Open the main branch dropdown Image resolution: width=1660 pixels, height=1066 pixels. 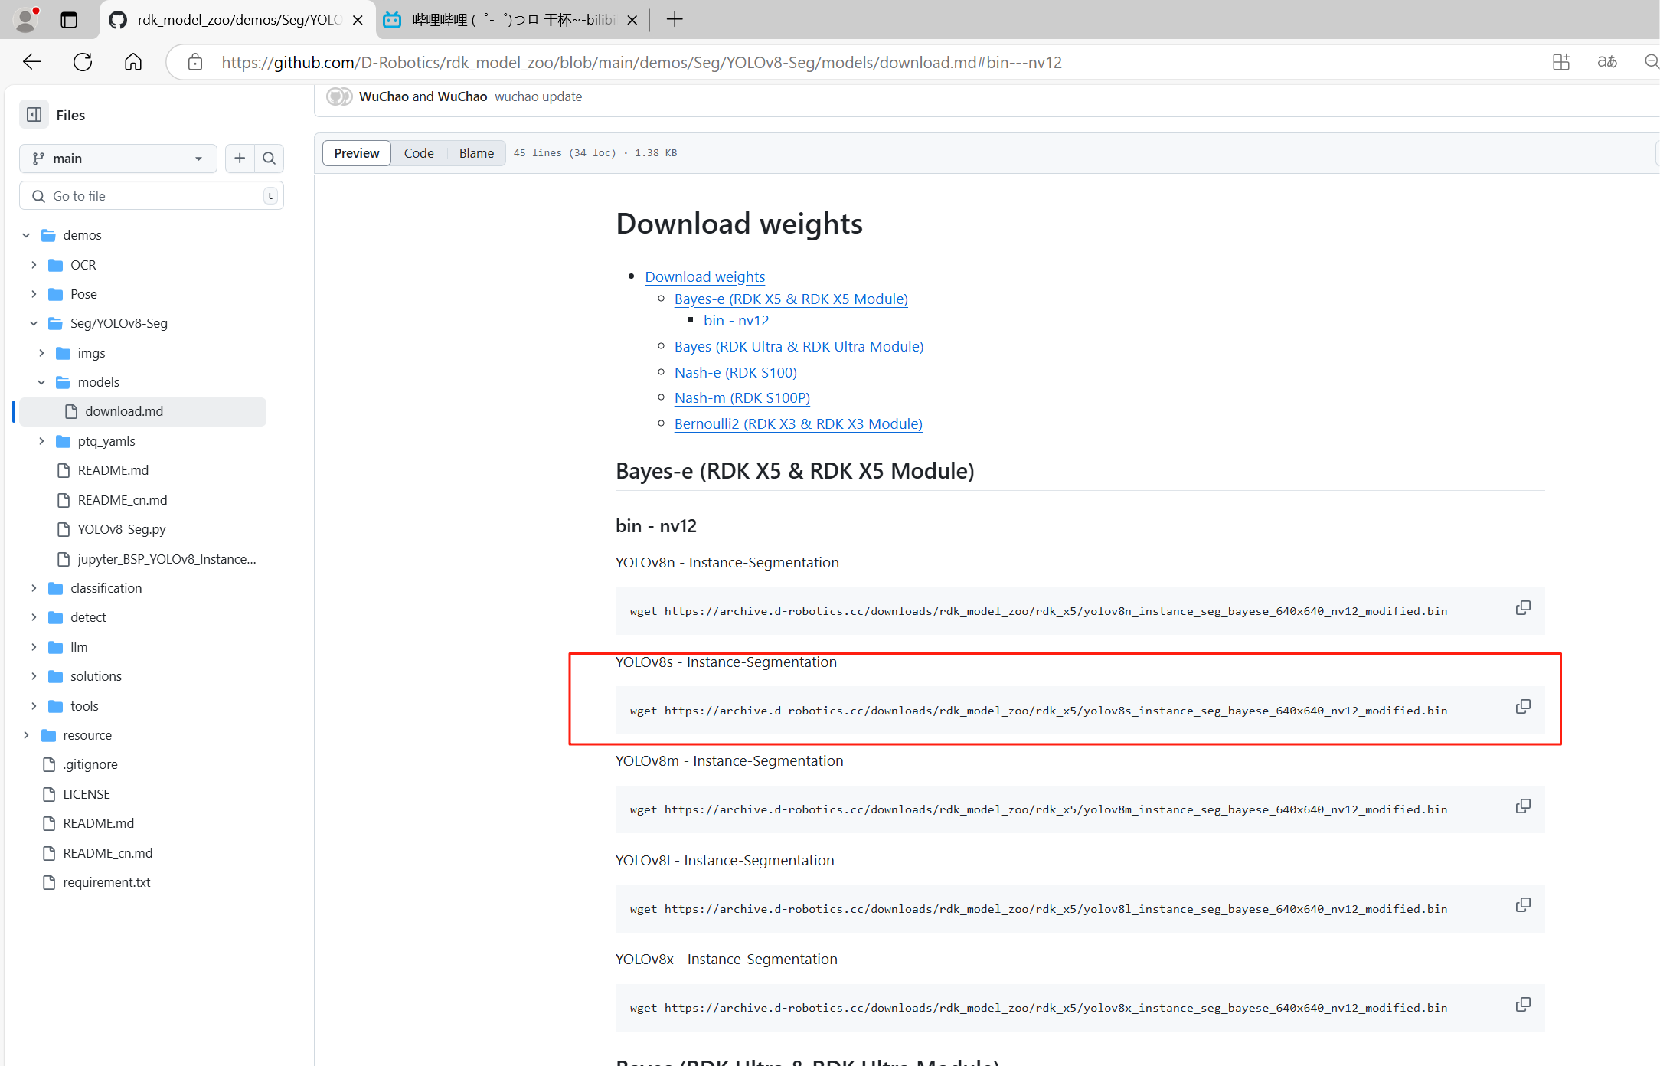118,159
